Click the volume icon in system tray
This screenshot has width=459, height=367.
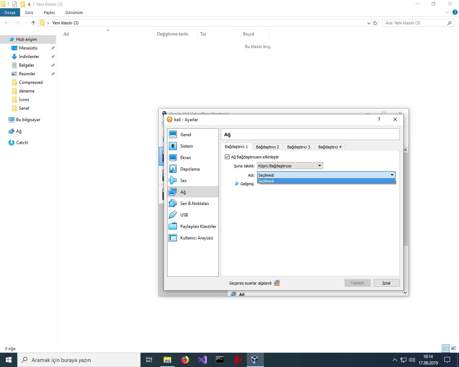pos(412,360)
